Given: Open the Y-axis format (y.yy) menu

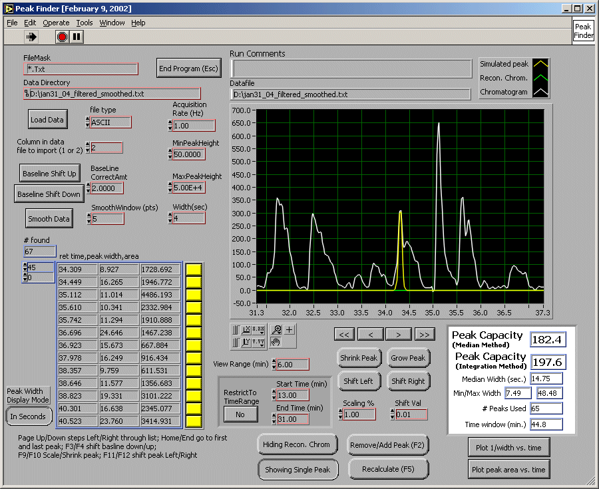Looking at the screenshot, I should point(258,342).
